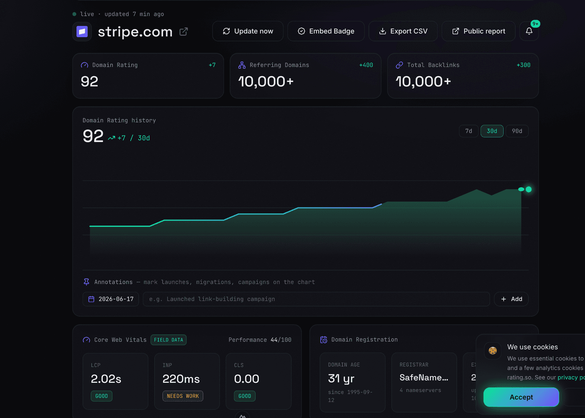585x418 pixels.
Task: Open the privacy policy link
Action: (x=571, y=377)
